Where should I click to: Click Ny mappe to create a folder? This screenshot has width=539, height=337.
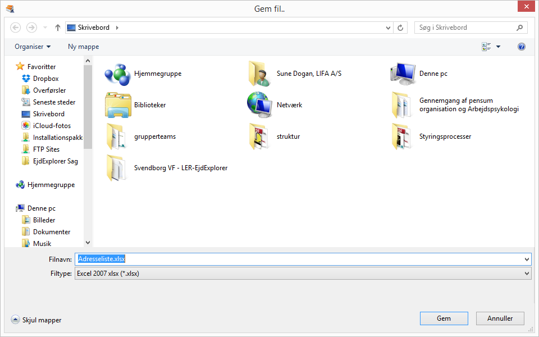83,47
